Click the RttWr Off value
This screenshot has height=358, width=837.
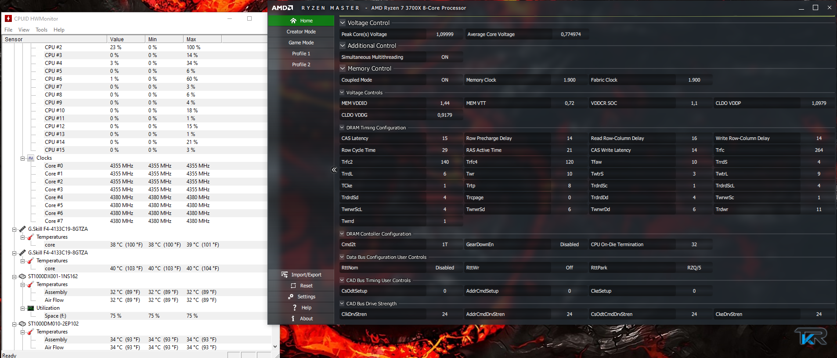[570, 268]
